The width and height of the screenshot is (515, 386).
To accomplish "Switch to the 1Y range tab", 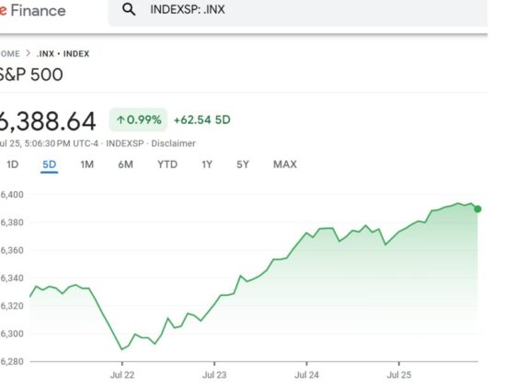I will click(207, 165).
